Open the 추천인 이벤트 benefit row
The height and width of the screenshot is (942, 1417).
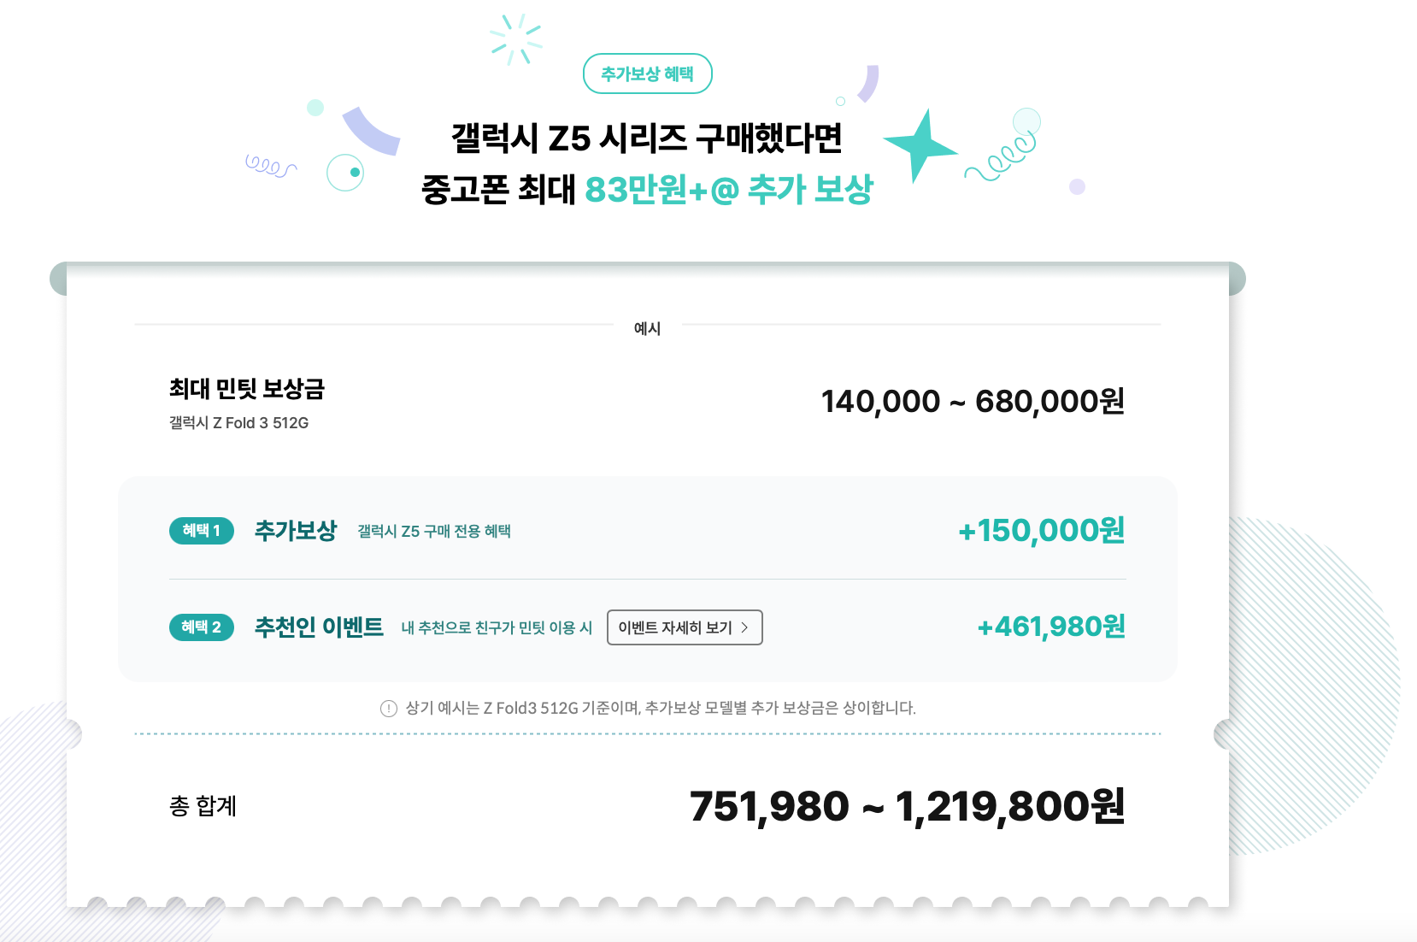(320, 627)
